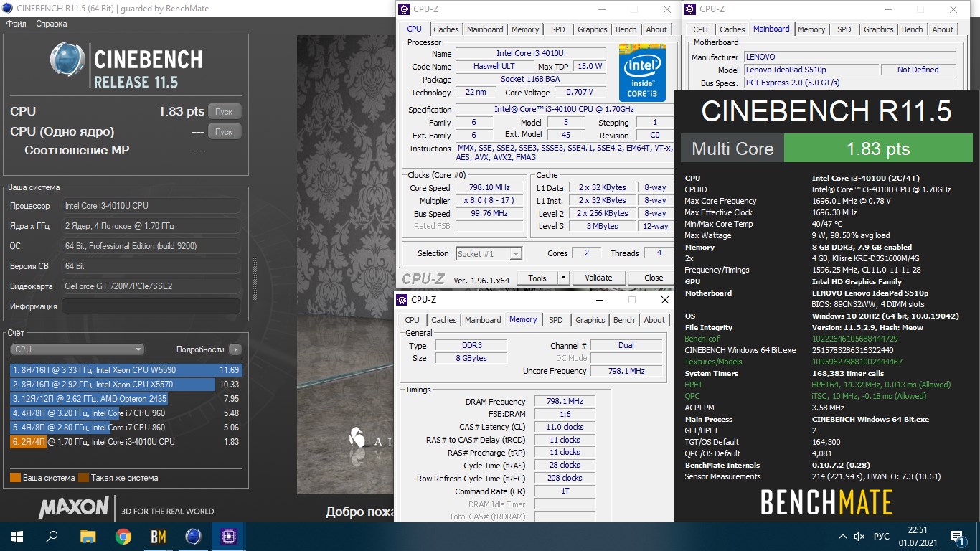Open SPD tab in Memory CPU-Z window
Screen dimensions: 980x551
point(556,320)
